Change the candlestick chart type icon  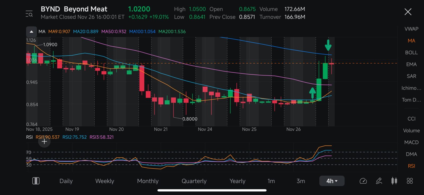point(394,181)
